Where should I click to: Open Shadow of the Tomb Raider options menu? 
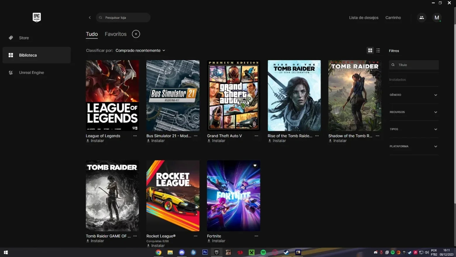pyautogui.click(x=378, y=136)
